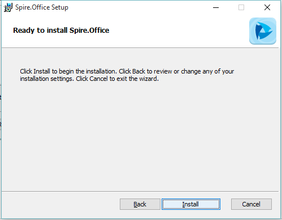The image size is (282, 220).
Task: Click the 'Spire.Office Setup' title text
Action: (x=42, y=7)
